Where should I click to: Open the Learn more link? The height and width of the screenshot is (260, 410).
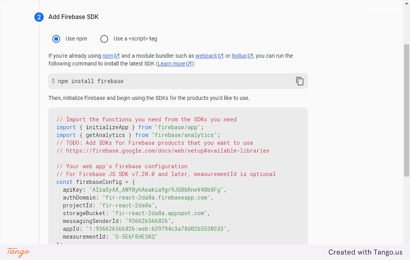point(171,64)
